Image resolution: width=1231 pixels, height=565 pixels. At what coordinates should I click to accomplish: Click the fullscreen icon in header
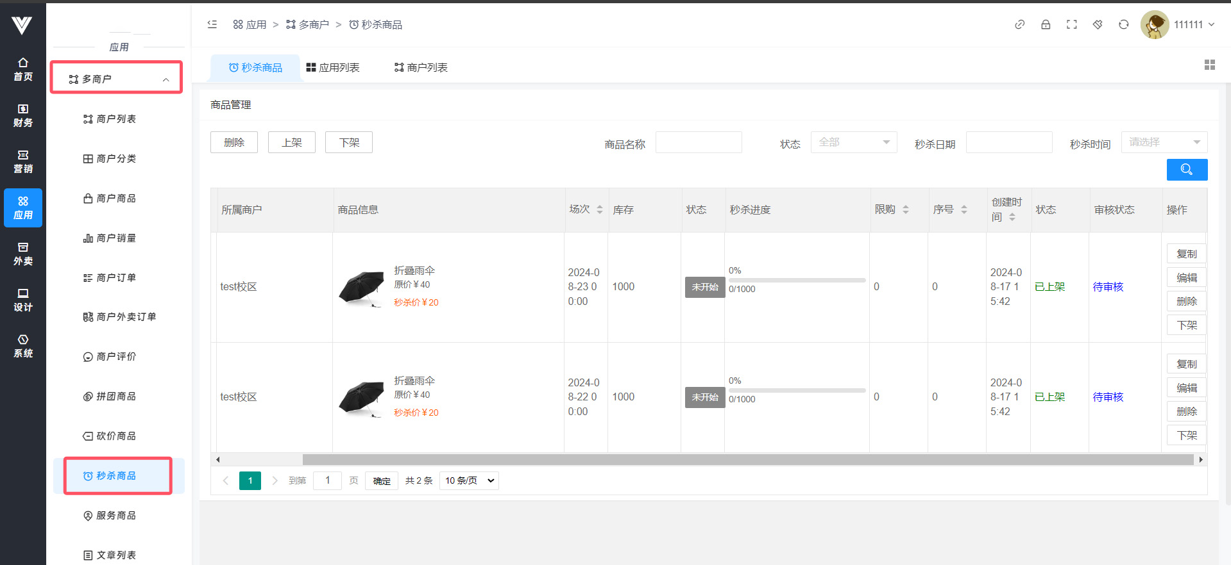tap(1071, 24)
